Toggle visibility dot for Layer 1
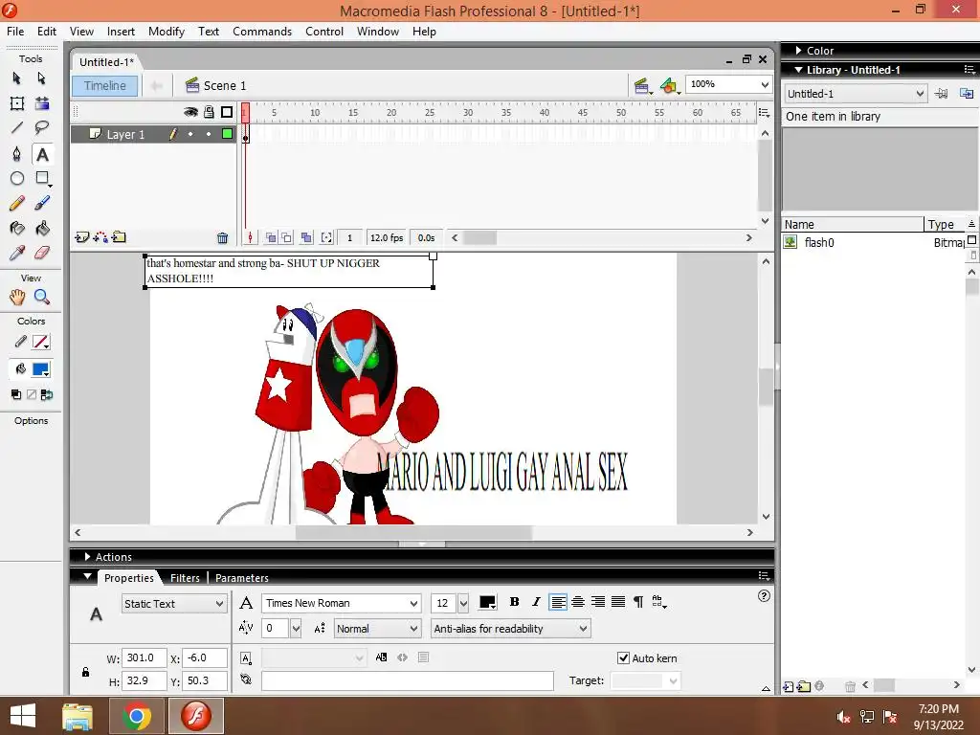Viewport: 980px width, 735px height. click(190, 134)
